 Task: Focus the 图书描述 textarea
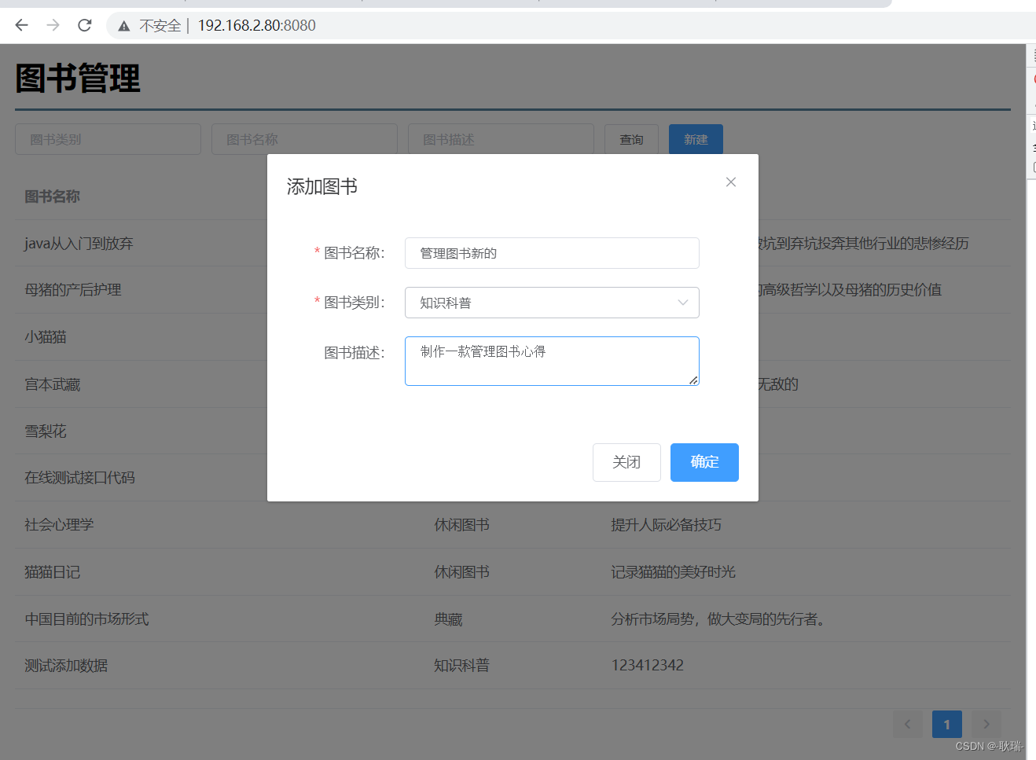tap(552, 361)
